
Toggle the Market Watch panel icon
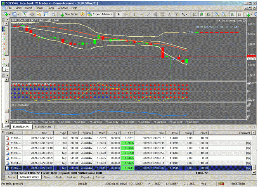25,14
